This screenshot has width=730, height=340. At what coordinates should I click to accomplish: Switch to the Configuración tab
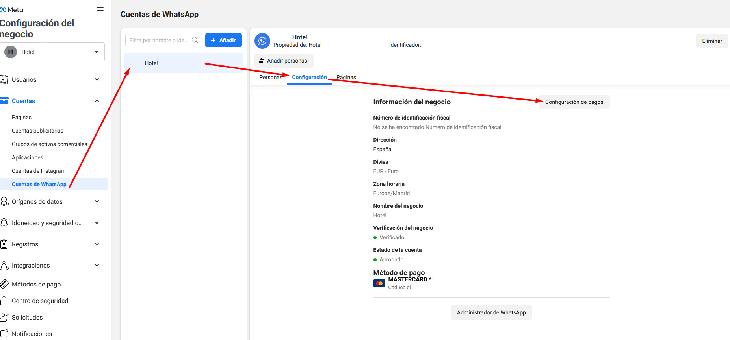click(309, 77)
